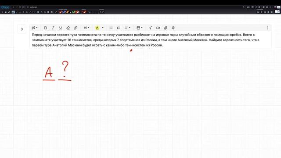Choose the green pen color preset
The image size is (281, 158).
tap(73, 12)
